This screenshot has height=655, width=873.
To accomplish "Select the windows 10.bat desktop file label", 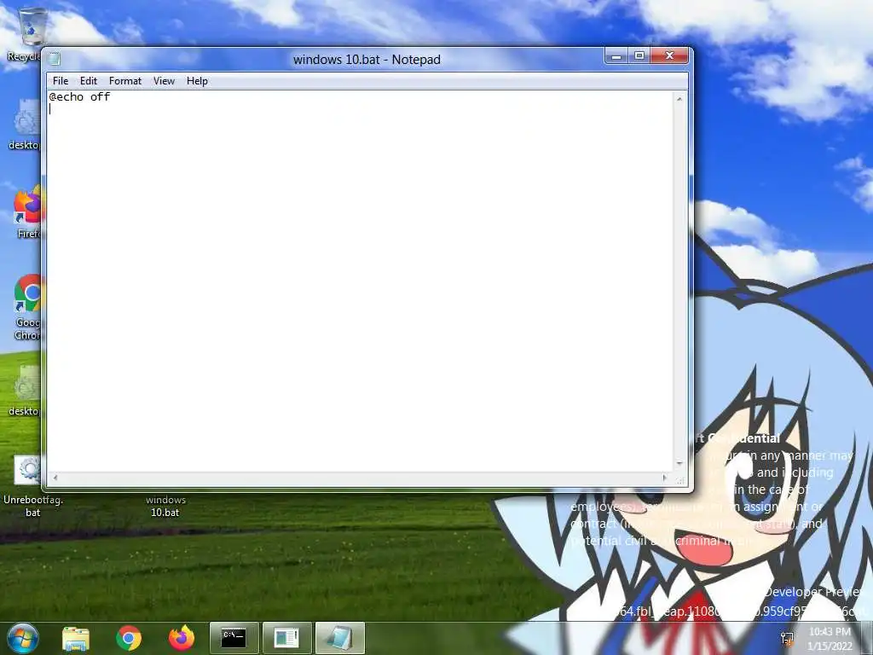I will pyautogui.click(x=165, y=506).
